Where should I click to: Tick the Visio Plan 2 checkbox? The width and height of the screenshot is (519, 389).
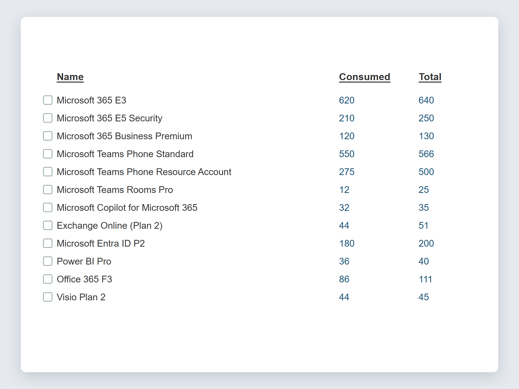point(48,297)
